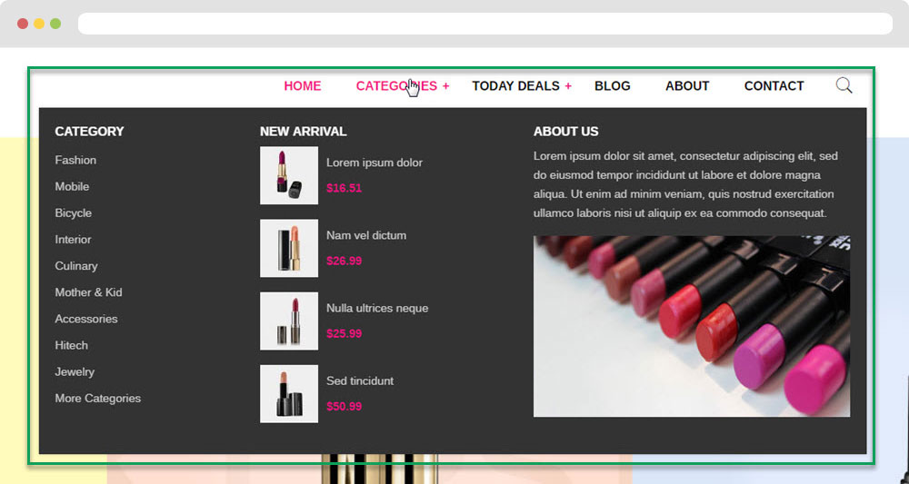Open the Culinary category link

76,266
